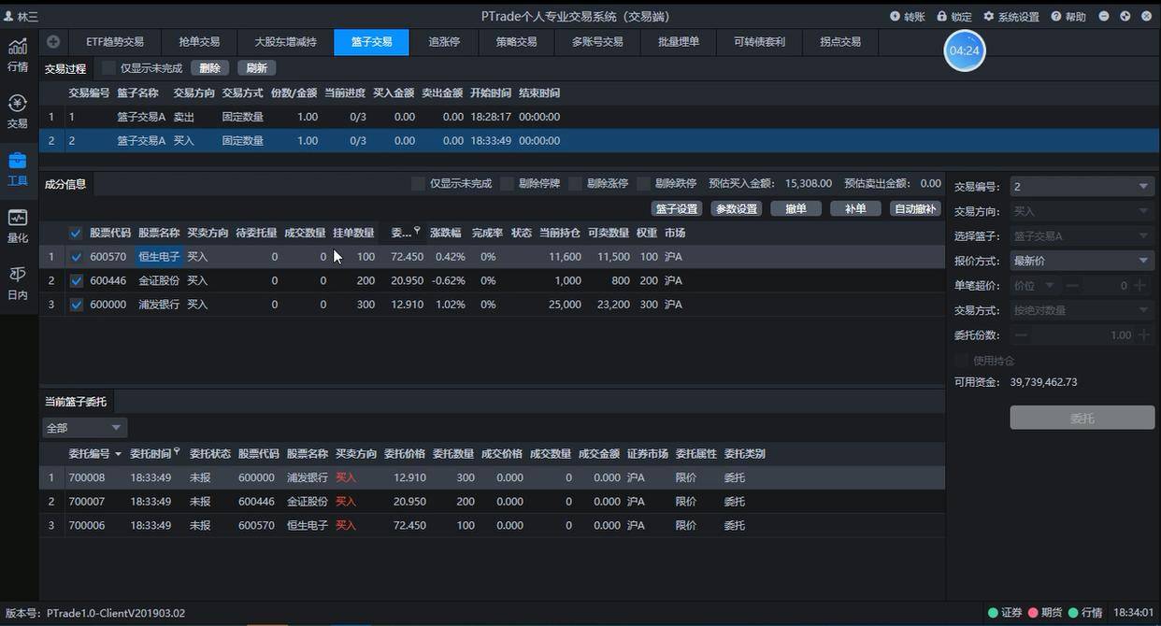
Task: Open the 报价方式 最新价 dropdown
Action: tap(1082, 261)
